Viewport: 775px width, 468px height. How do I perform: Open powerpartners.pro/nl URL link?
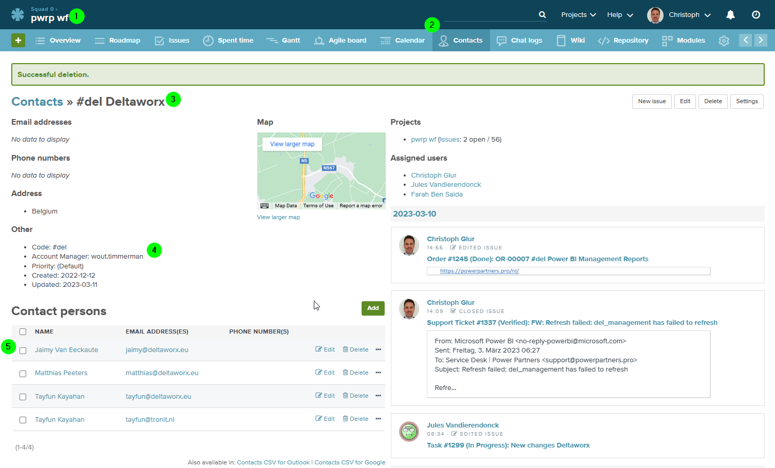coord(479,271)
